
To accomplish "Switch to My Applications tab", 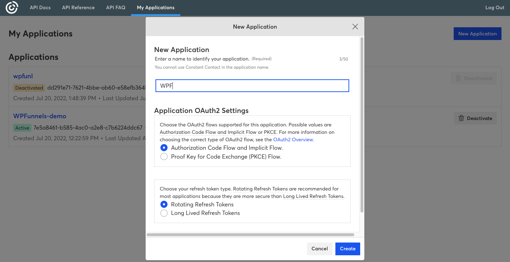I will (x=155, y=7).
